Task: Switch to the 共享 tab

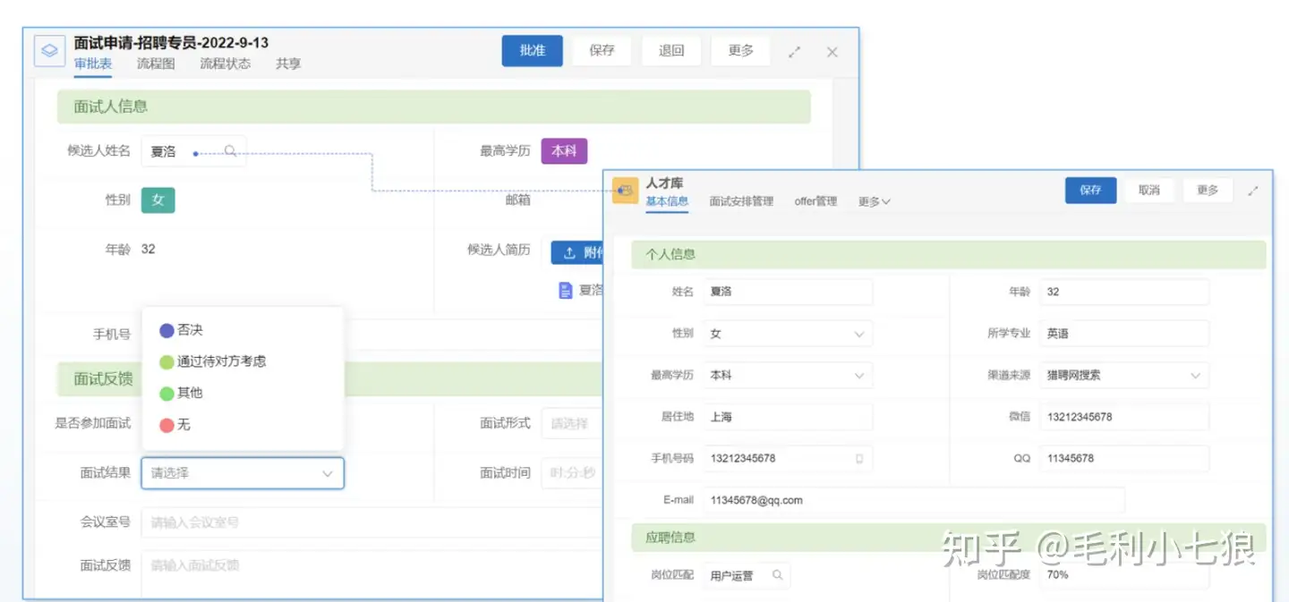Action: tap(288, 64)
